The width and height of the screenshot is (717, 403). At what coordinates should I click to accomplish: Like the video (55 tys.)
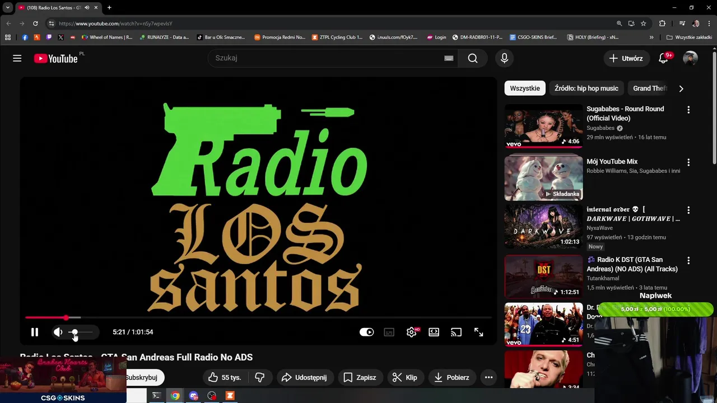click(224, 377)
